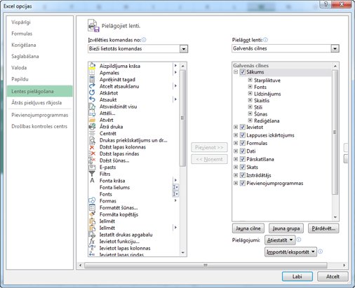Expand the Ievietot tab node
Image resolution: width=355 pixels, height=288 pixels.
point(236,127)
